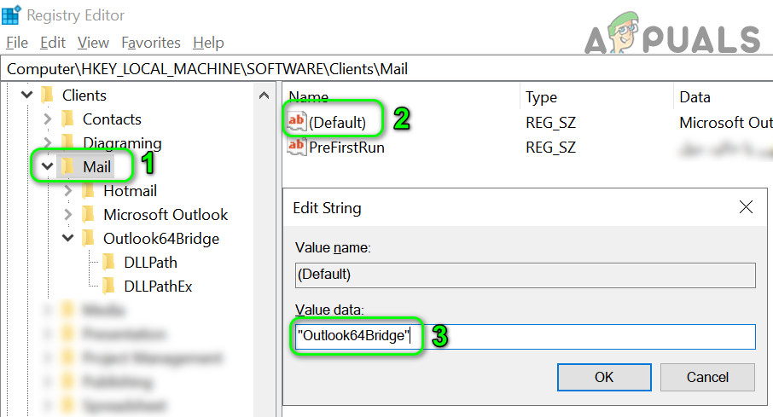The height and width of the screenshot is (417, 773).
Task: Collapse the Mail tree node
Action: 48,167
